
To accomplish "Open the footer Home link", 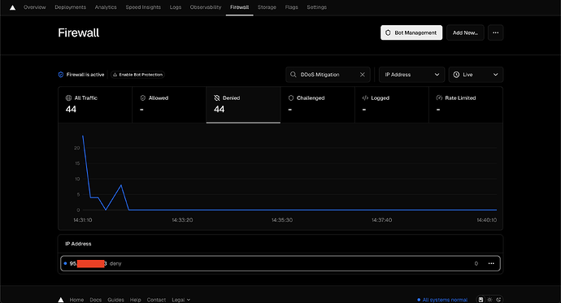I will [x=76, y=300].
